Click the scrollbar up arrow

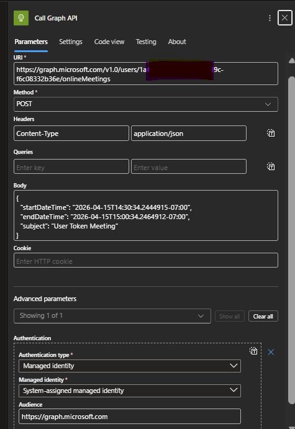click(x=292, y=61)
